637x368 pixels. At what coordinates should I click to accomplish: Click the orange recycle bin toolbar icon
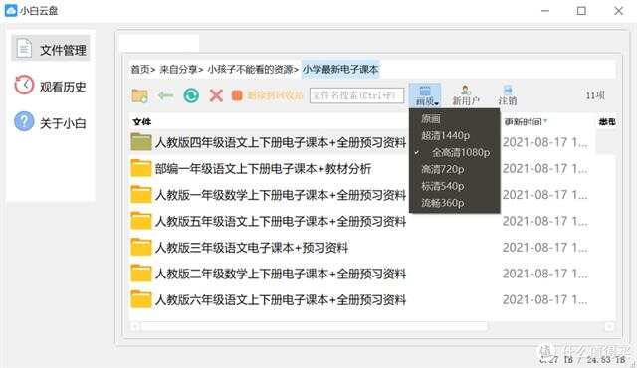pyautogui.click(x=237, y=95)
